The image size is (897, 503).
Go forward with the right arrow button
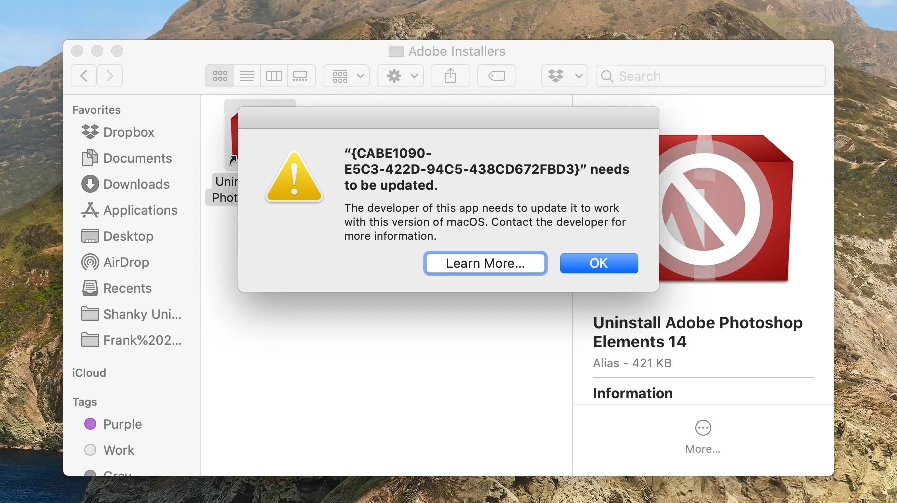click(x=110, y=76)
